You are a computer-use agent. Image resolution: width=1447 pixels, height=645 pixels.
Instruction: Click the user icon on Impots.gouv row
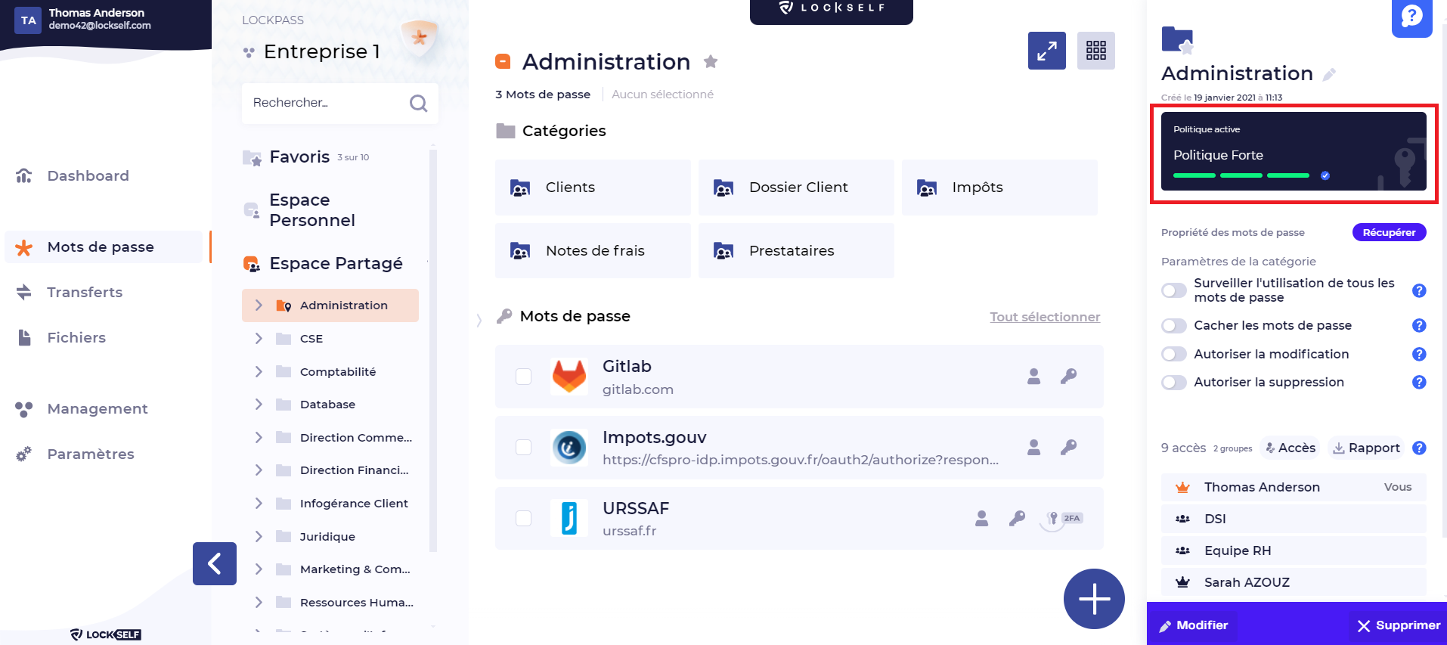coord(1033,447)
